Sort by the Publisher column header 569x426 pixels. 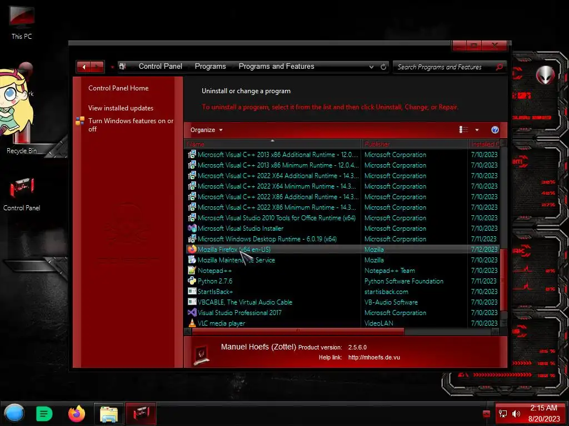pos(414,144)
